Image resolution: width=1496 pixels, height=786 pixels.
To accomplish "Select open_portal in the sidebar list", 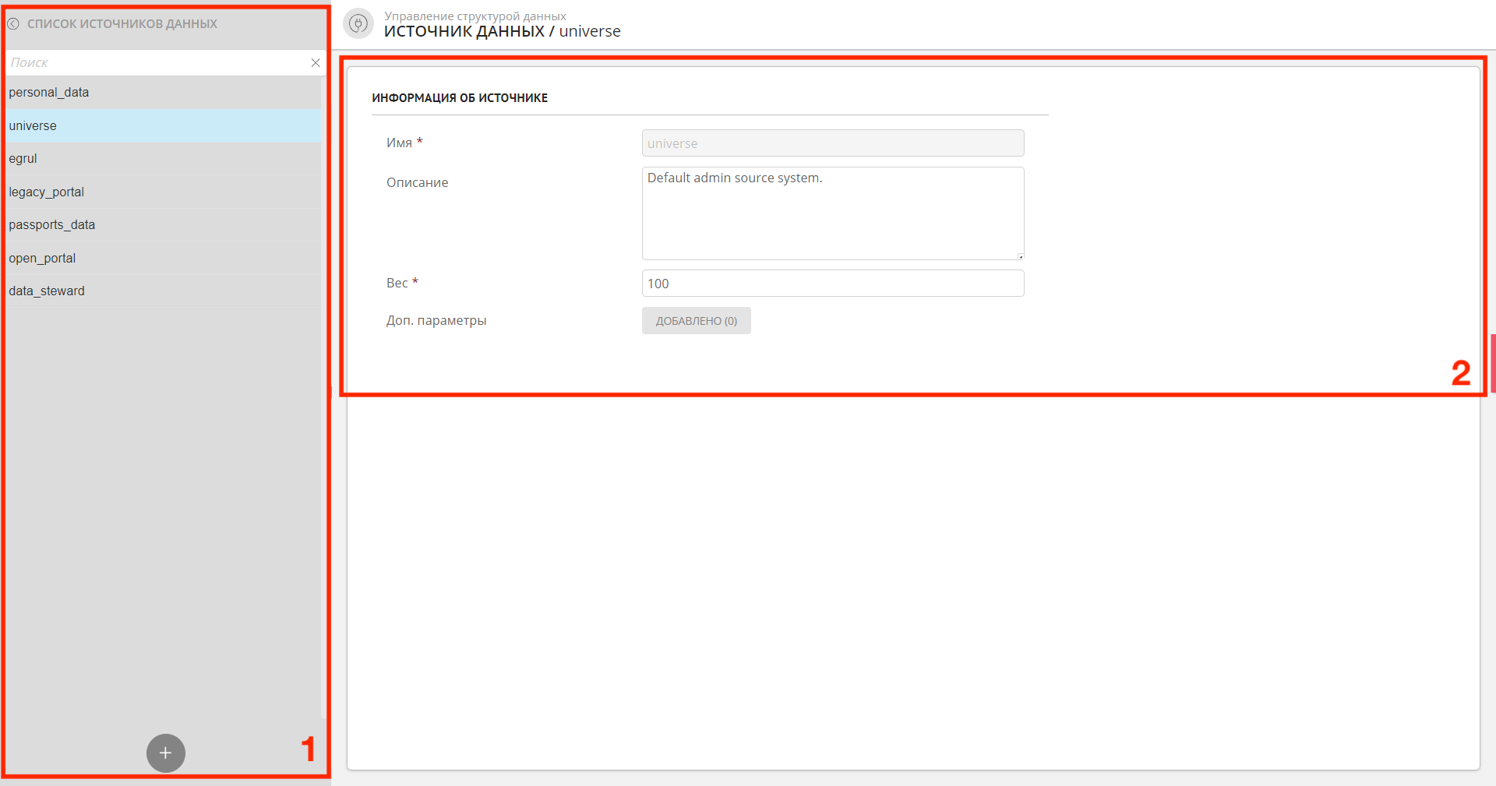I will (x=43, y=259).
